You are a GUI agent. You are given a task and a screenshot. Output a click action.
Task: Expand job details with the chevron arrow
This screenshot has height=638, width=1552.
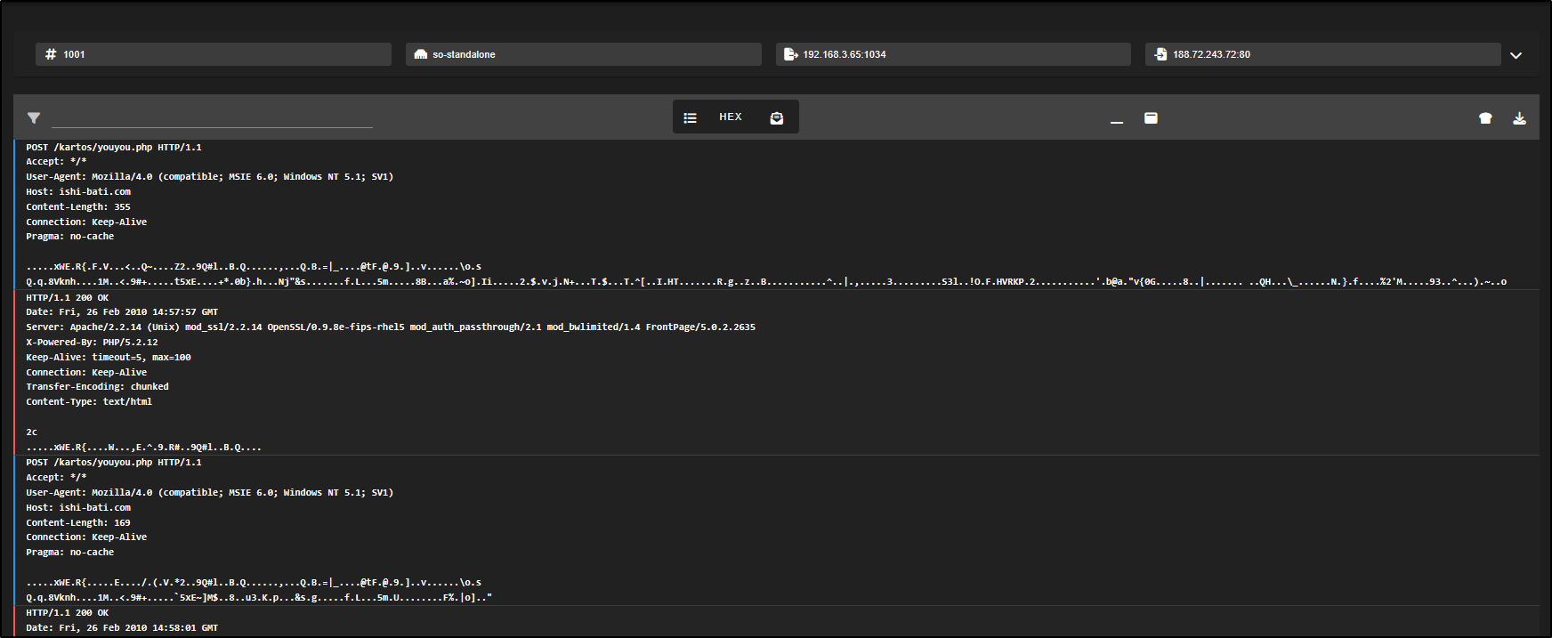[1516, 55]
